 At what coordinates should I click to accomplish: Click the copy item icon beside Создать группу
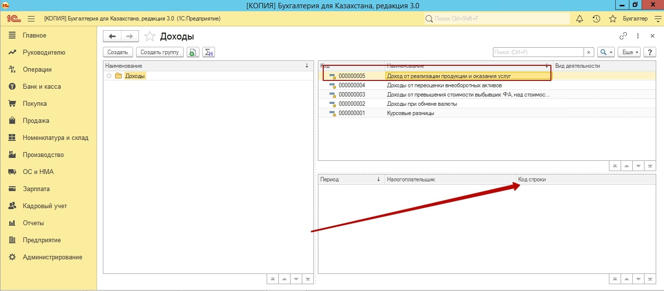click(x=193, y=52)
